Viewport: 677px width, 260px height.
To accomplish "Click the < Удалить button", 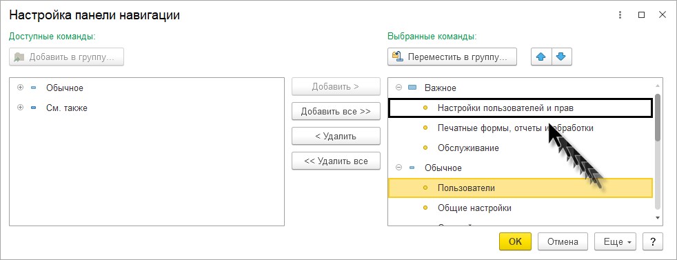I will [x=336, y=136].
